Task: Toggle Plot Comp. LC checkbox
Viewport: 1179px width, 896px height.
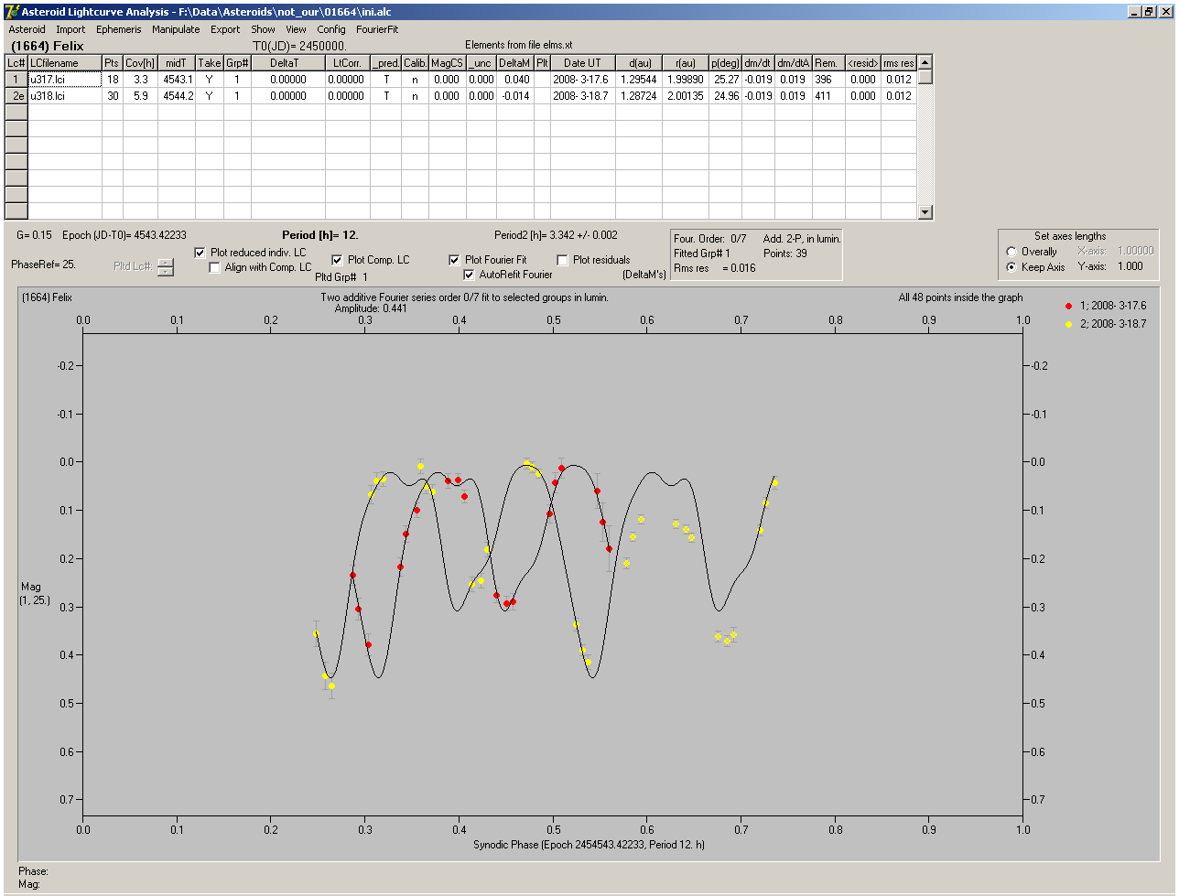Action: [337, 260]
